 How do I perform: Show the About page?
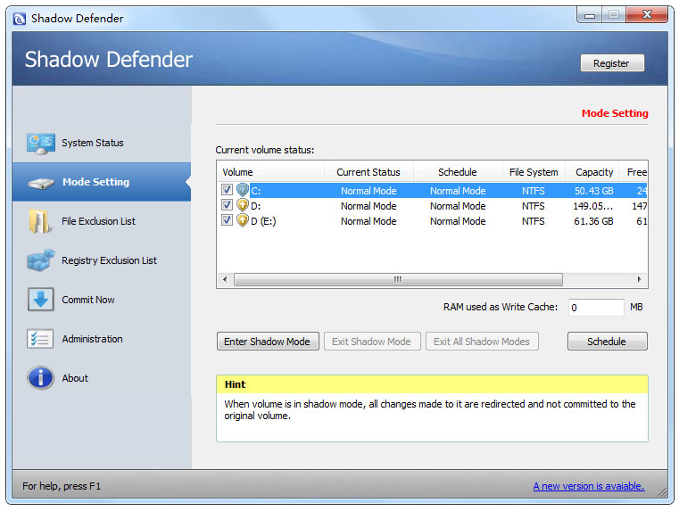point(75,378)
